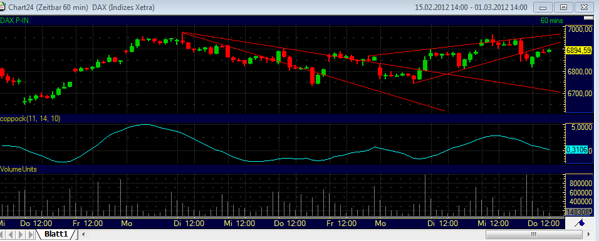This screenshot has height=241, width=599.
Task: Select the Blatt1 sheet tab
Action: click(x=55, y=234)
